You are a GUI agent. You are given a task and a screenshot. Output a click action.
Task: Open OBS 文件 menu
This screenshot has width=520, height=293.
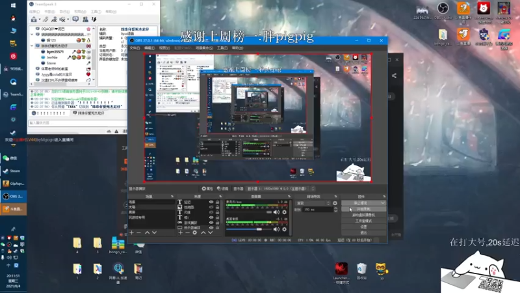tap(135, 48)
